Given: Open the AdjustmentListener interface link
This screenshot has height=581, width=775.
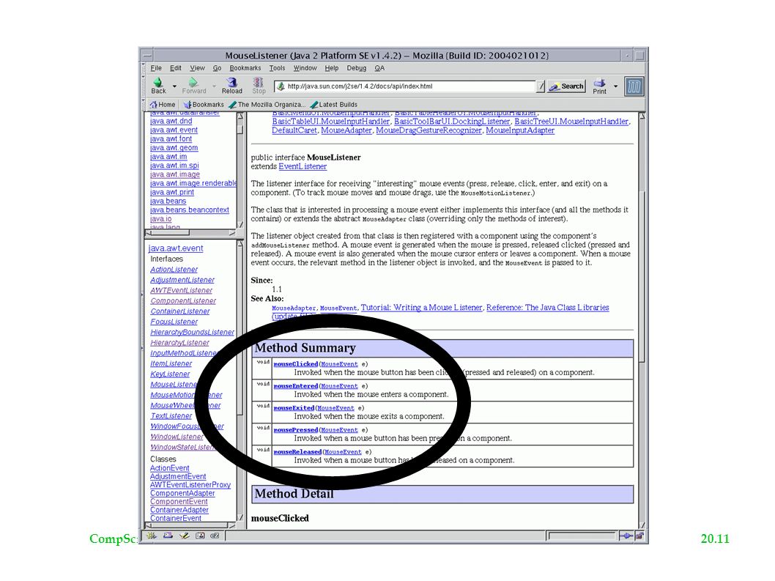Looking at the screenshot, I should click(x=182, y=280).
